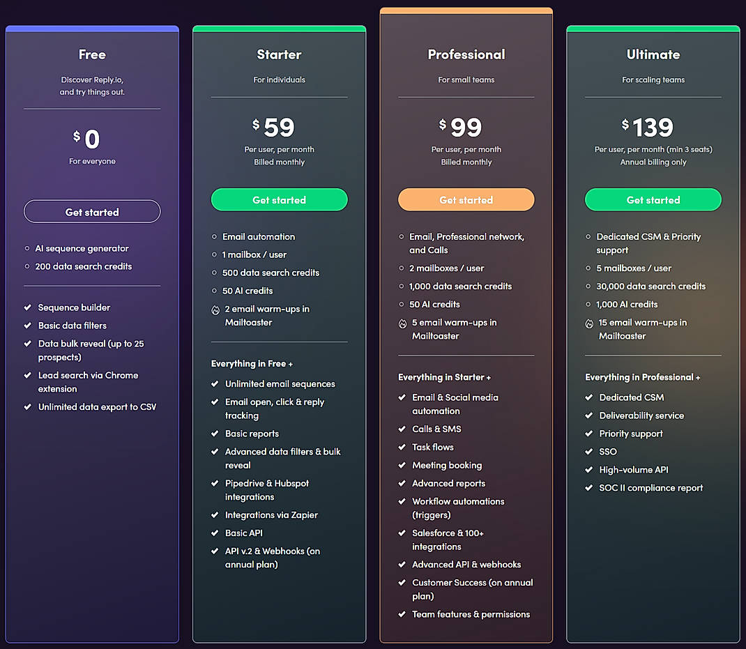Hit Get started for the Ultimate plan
The height and width of the screenshot is (649, 746).
(653, 200)
